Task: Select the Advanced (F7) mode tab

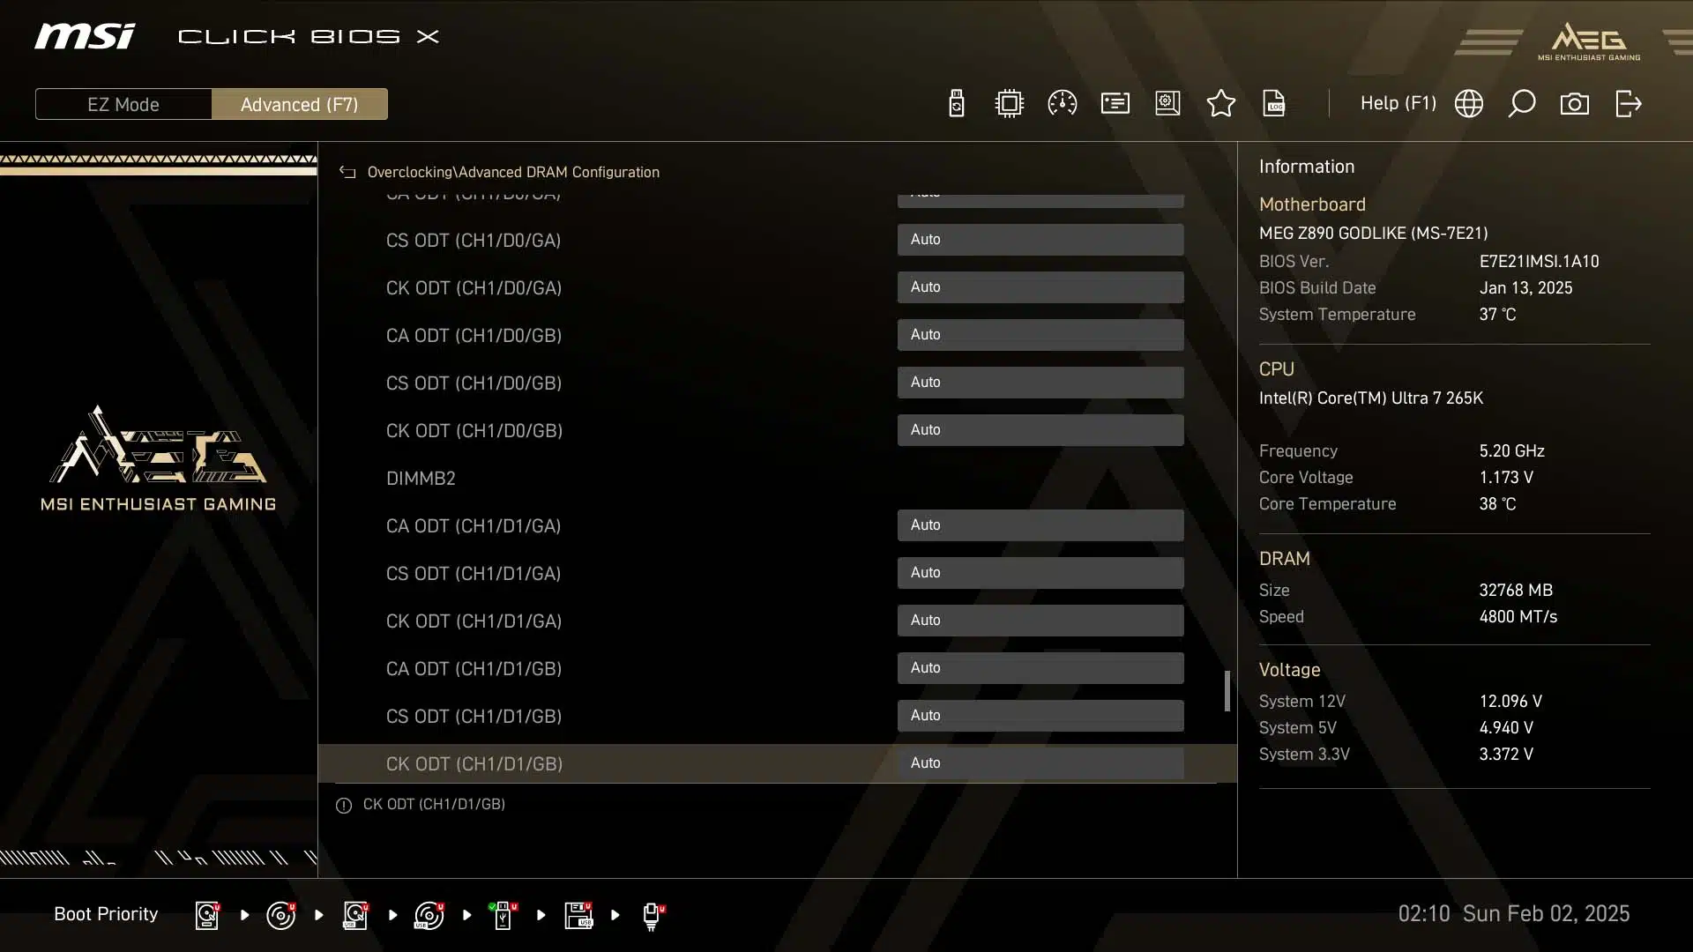Action: coord(300,104)
